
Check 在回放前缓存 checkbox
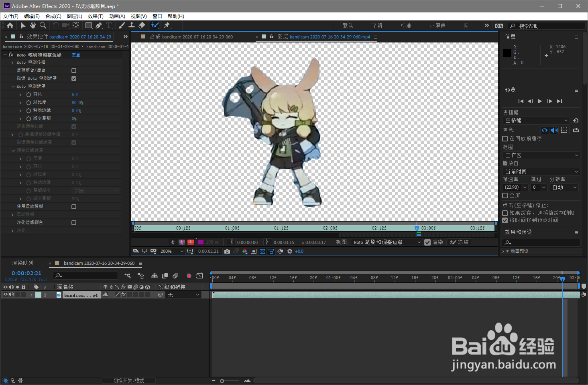pyautogui.click(x=505, y=139)
